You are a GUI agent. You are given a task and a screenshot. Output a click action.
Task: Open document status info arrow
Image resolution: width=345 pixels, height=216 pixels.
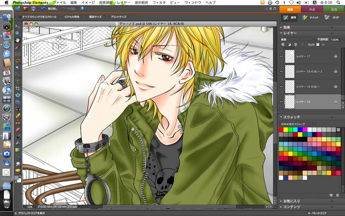(x=79, y=207)
